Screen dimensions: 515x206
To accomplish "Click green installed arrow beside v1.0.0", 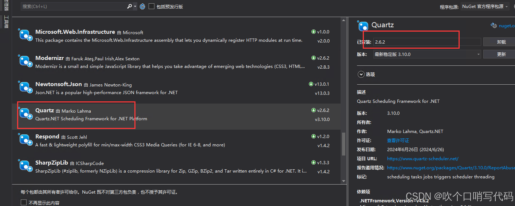I will (314, 32).
